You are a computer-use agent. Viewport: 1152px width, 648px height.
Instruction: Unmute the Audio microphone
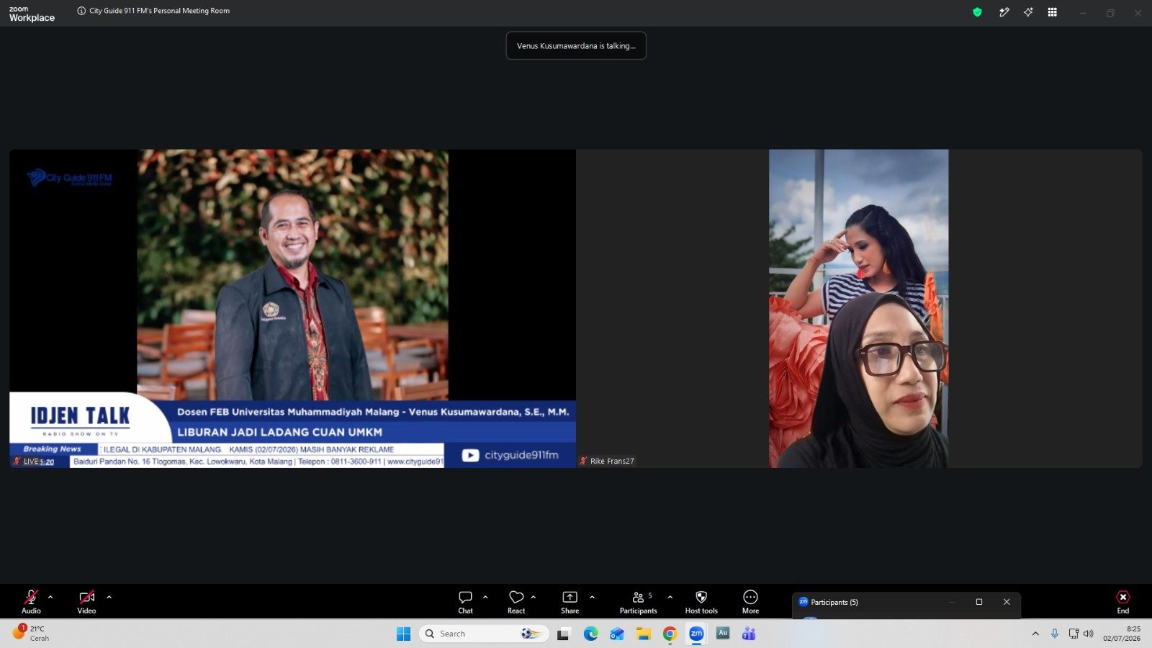click(x=31, y=601)
